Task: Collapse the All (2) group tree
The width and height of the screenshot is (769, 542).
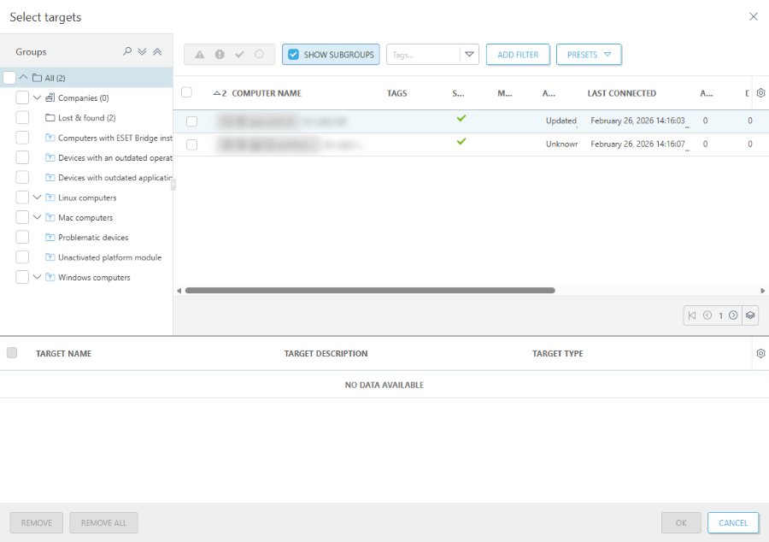Action: tap(23, 77)
